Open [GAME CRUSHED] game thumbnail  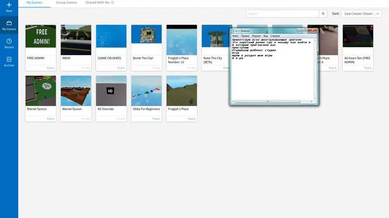click(x=111, y=36)
